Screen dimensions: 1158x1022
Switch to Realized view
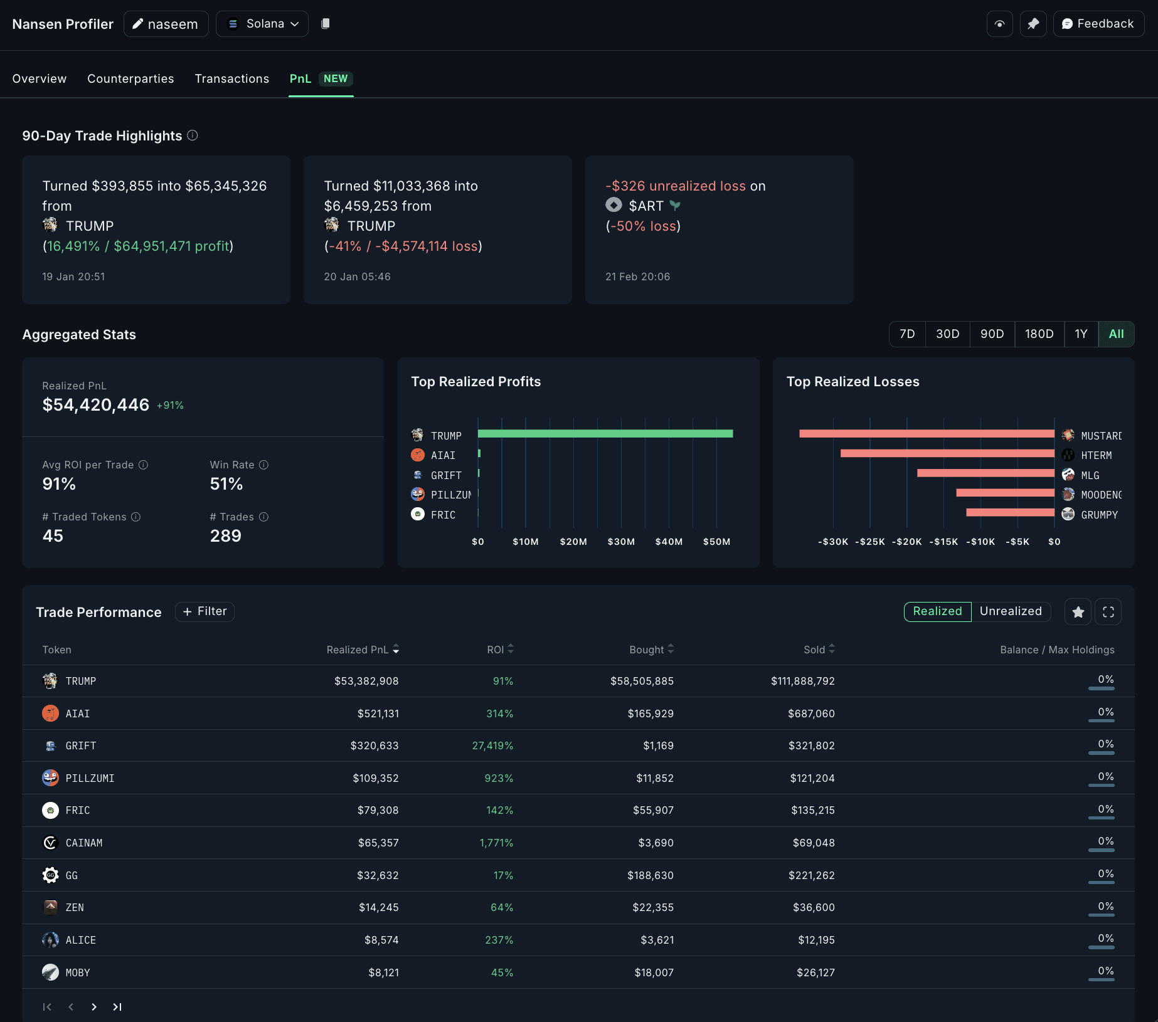[937, 611]
